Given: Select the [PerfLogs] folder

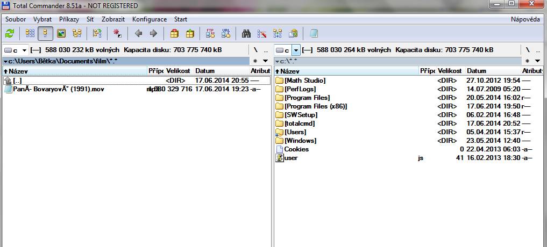Looking at the screenshot, I should [408, 89].
